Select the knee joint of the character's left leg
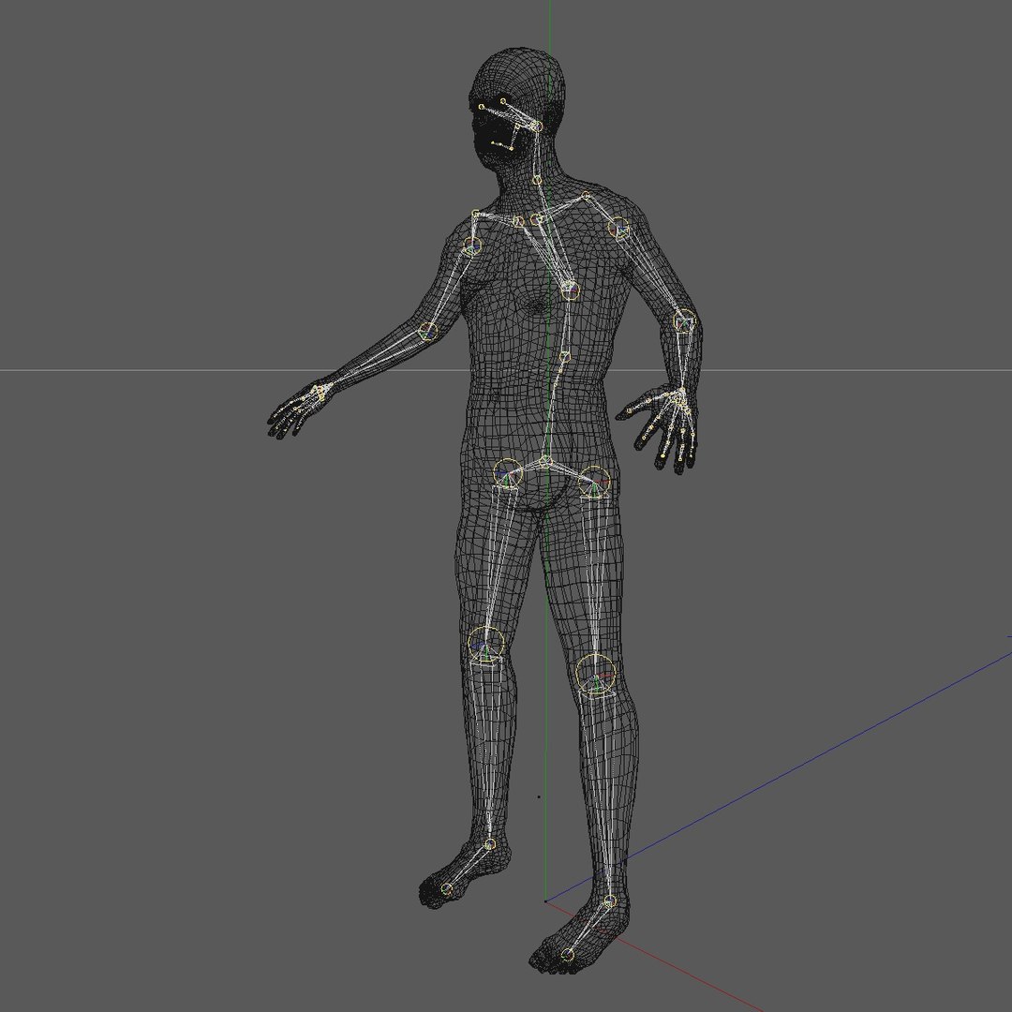The width and height of the screenshot is (1012, 1012). [595, 674]
